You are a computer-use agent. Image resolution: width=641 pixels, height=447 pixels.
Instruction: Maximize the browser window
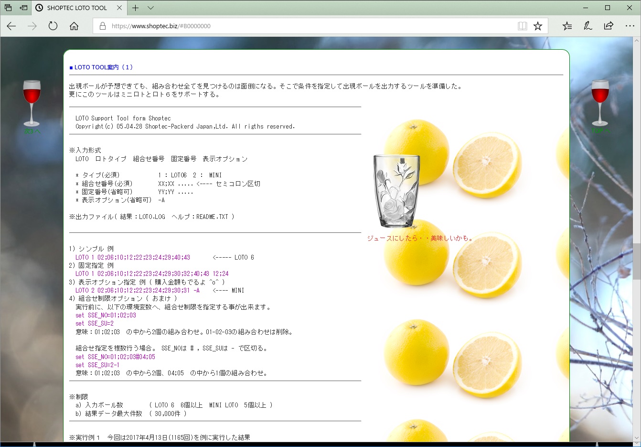point(608,8)
